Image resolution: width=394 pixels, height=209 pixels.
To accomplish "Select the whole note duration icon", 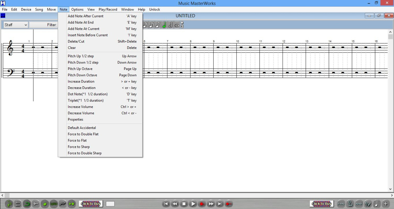I will coord(177,25).
